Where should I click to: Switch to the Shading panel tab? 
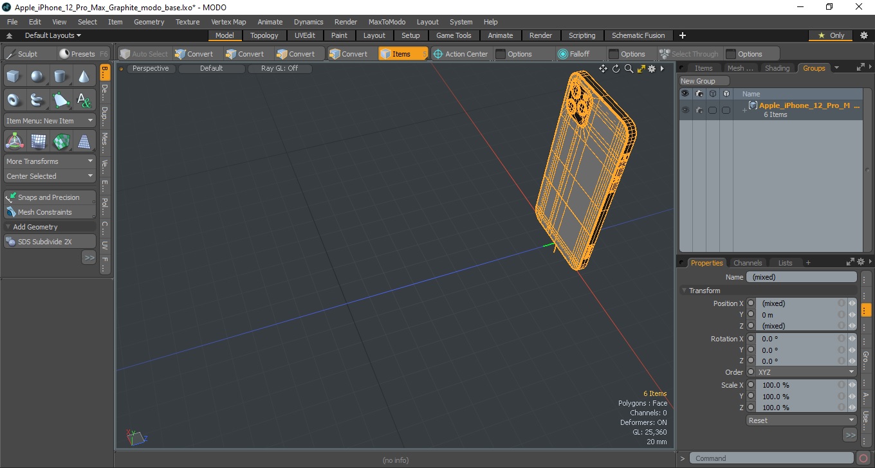777,68
